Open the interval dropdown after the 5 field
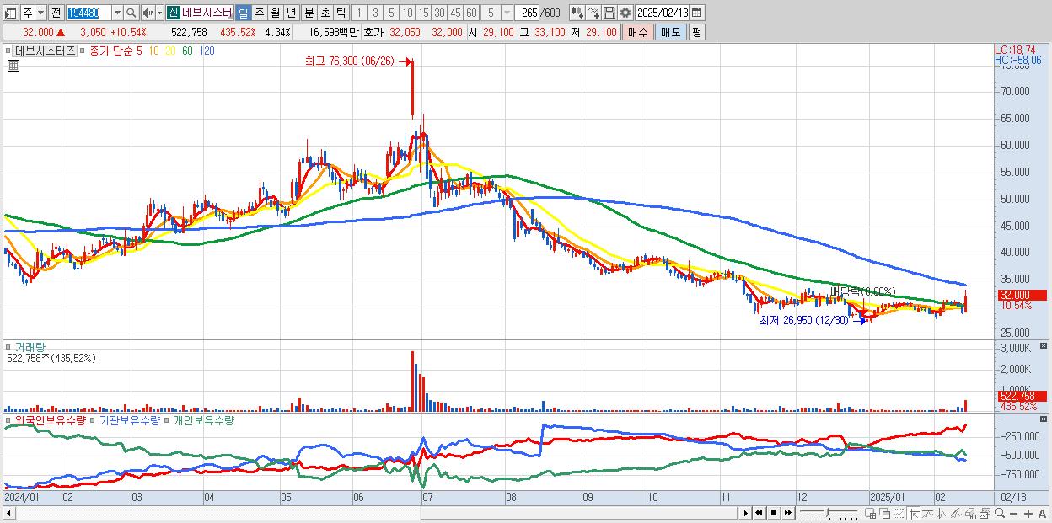This screenshot has width=1052, height=523. click(x=506, y=13)
